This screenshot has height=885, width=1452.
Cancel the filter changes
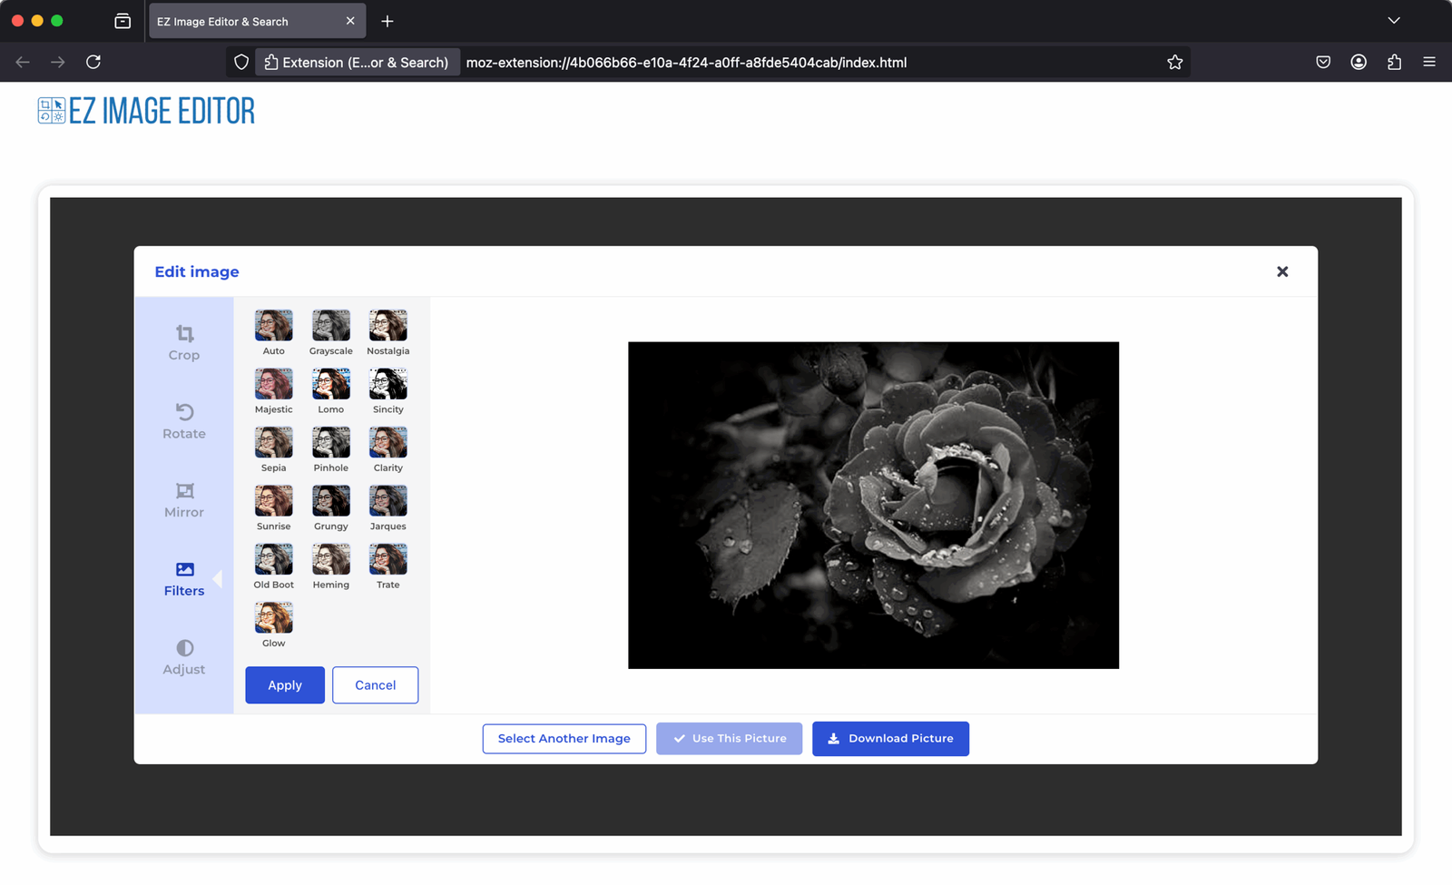(x=375, y=685)
